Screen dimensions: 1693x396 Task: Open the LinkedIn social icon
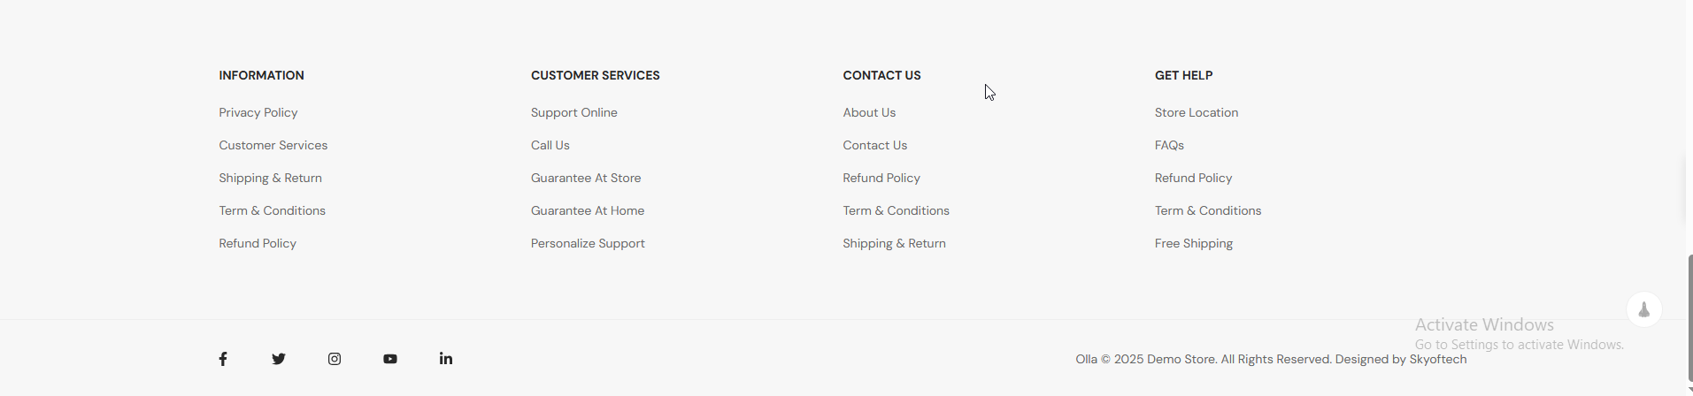pyautogui.click(x=446, y=359)
